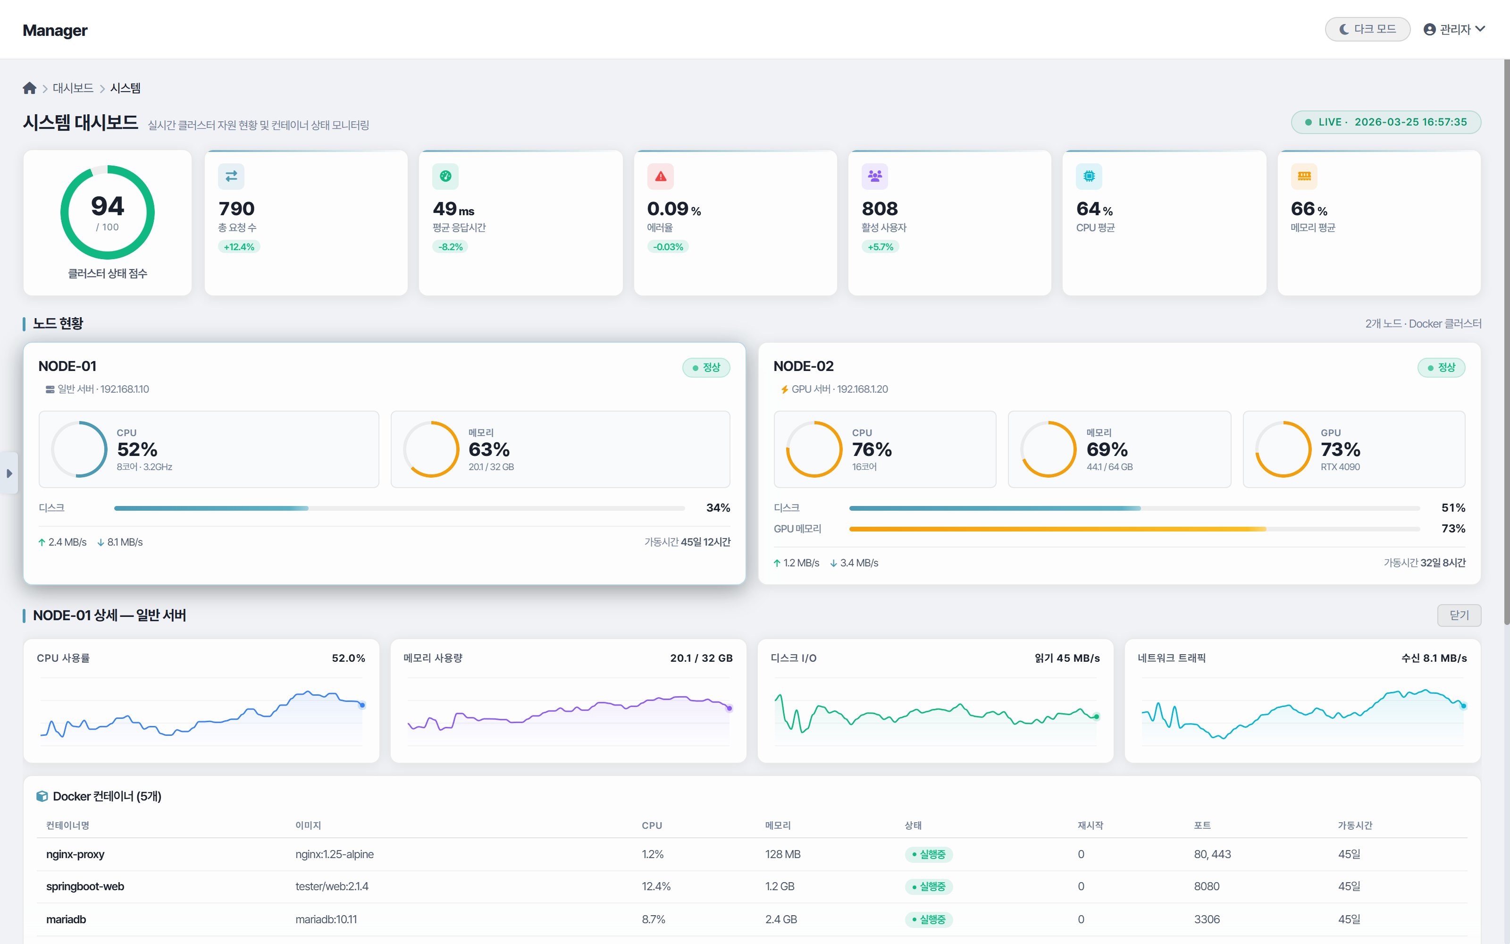Click the memory average RAM icon

coord(1303,176)
